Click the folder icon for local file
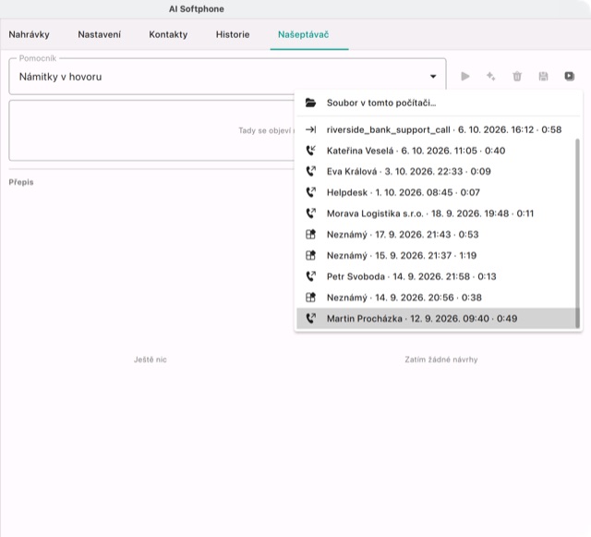Image resolution: width=591 pixels, height=537 pixels. [x=310, y=103]
